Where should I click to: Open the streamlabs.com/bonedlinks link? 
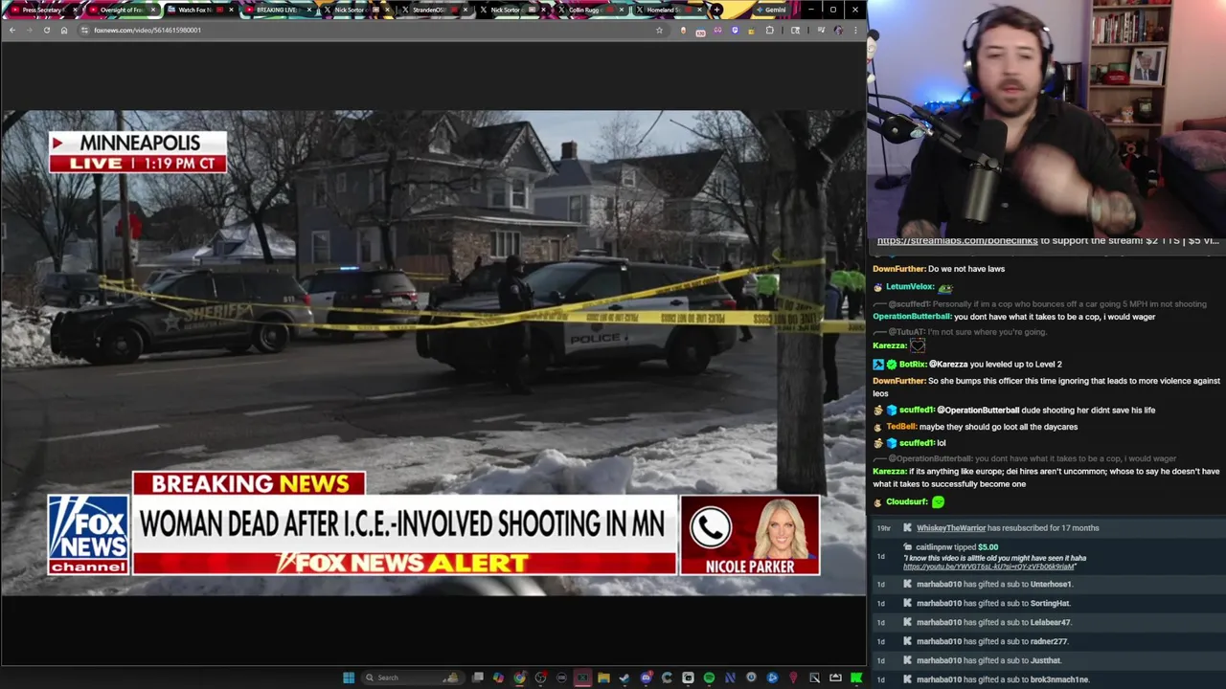coord(957,241)
